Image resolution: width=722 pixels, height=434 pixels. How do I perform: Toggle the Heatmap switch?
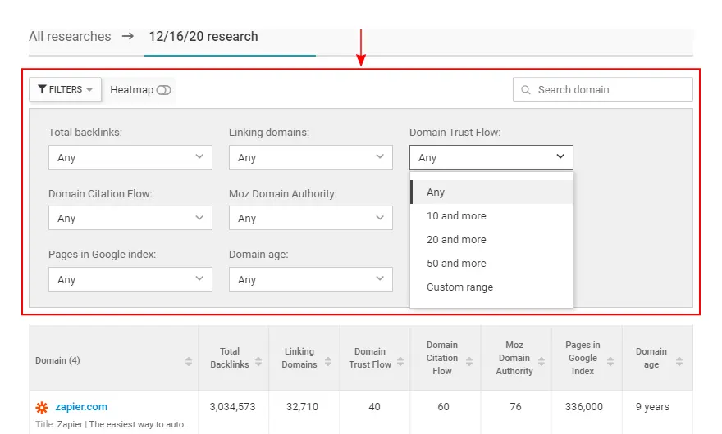[x=163, y=90]
